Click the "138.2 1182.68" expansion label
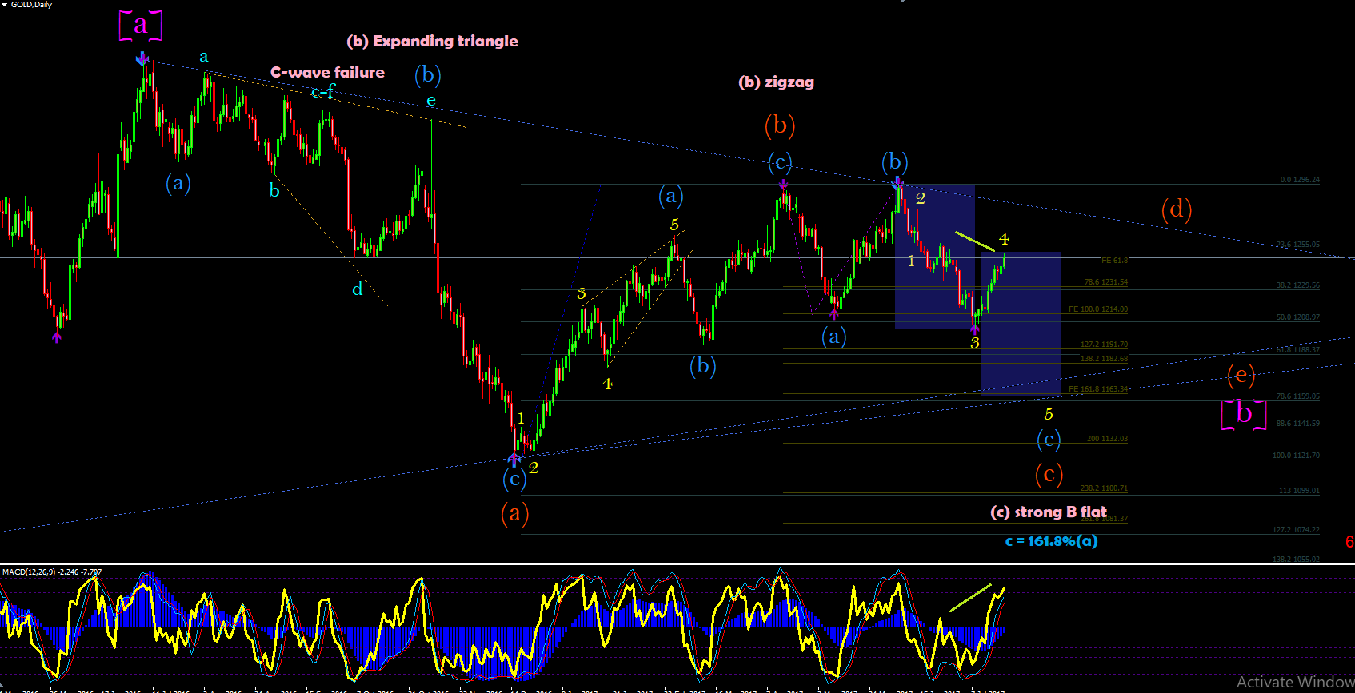Viewport: 1355px width, 693px height. [x=1104, y=359]
